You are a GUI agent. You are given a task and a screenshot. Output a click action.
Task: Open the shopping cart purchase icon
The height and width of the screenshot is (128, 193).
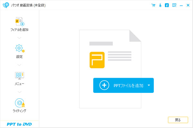[153, 5]
